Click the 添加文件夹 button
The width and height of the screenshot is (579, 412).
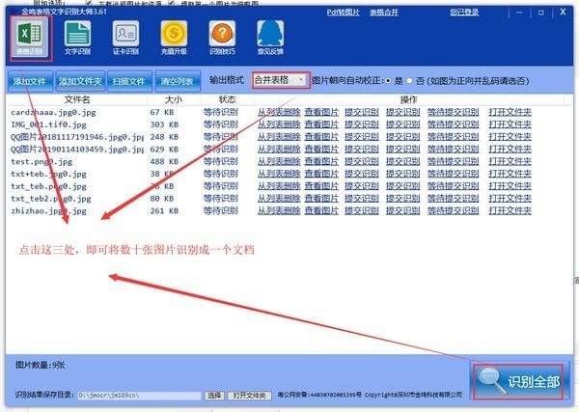point(78,81)
